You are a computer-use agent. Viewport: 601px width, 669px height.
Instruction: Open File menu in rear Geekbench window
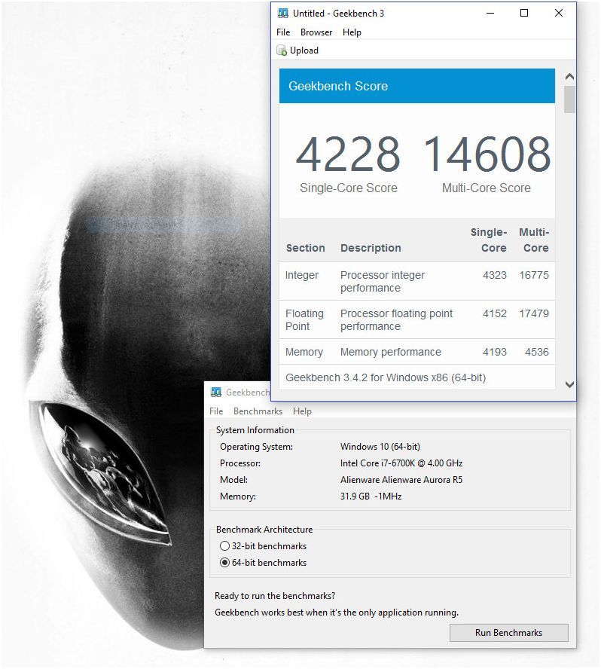(x=216, y=411)
